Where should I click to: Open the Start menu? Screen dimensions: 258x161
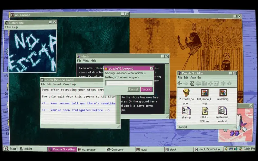tap(10, 149)
